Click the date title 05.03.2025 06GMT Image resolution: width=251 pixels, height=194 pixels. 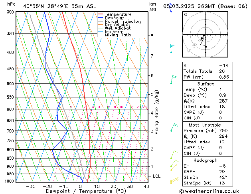(205, 6)
